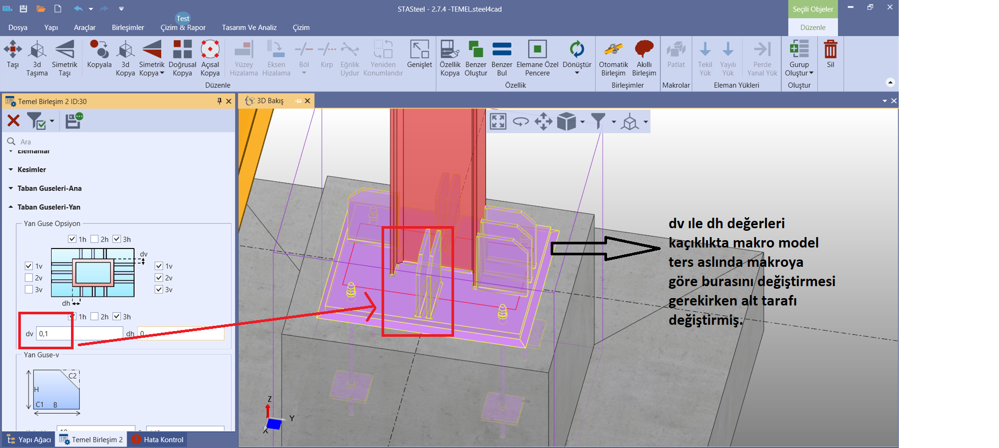Uncheck the right 3v checkbox
The image size is (999, 448).
tap(159, 289)
